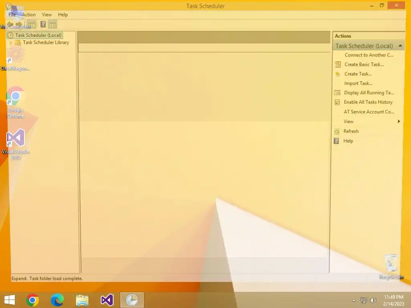Click the My Computer desktop icon

pos(15,16)
